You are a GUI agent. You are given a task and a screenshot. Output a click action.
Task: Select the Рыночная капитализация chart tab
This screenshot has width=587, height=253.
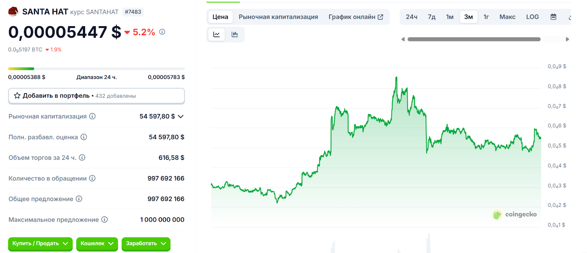(x=278, y=17)
